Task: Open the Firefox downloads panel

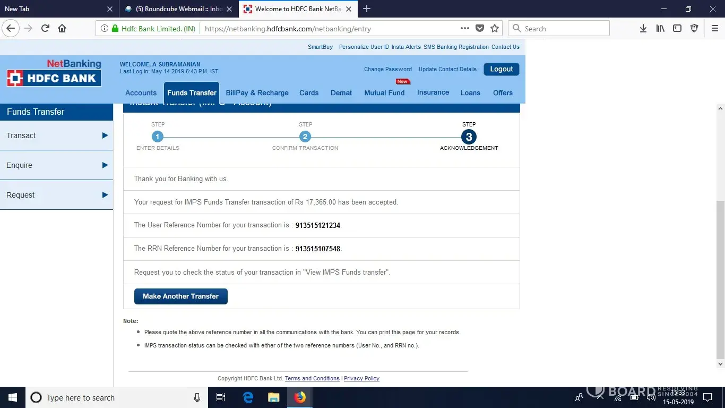Action: coord(643,29)
